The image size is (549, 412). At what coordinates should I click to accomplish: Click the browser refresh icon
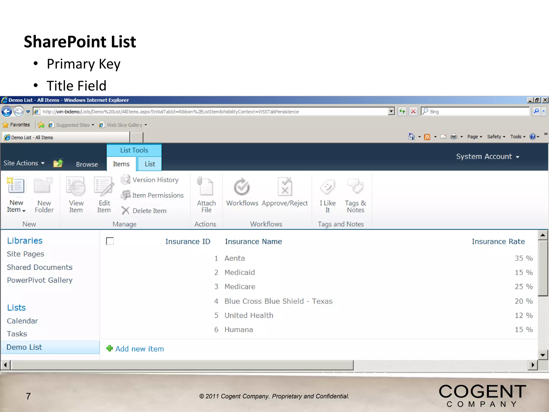(402, 111)
